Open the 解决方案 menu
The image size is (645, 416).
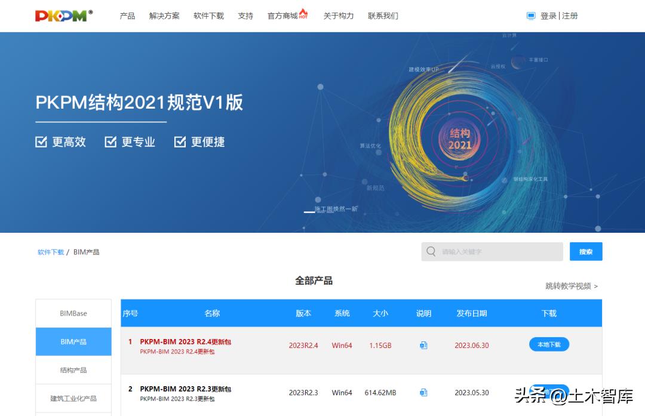tap(164, 16)
